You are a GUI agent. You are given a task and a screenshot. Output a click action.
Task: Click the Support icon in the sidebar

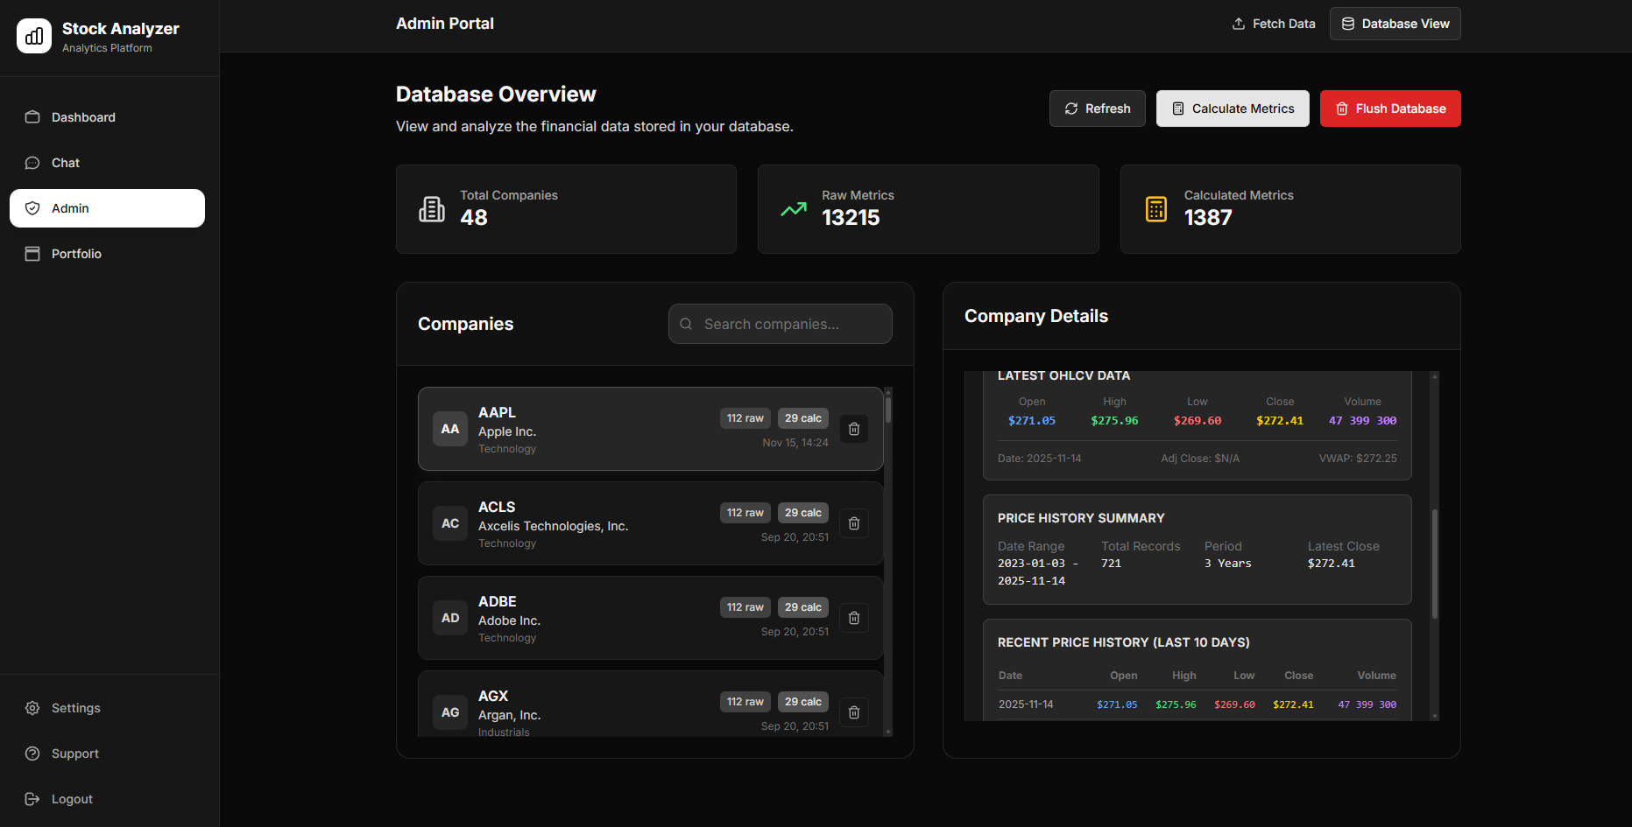coord(32,753)
